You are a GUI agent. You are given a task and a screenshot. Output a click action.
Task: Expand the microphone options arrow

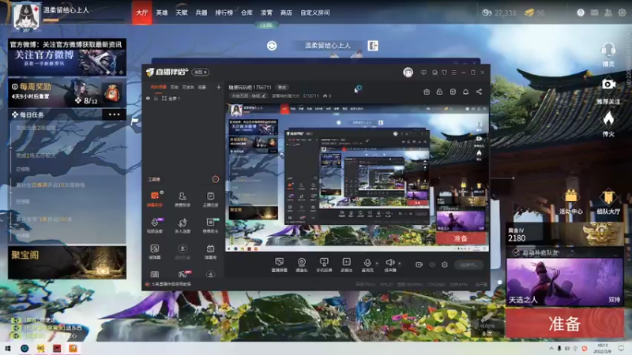377,263
